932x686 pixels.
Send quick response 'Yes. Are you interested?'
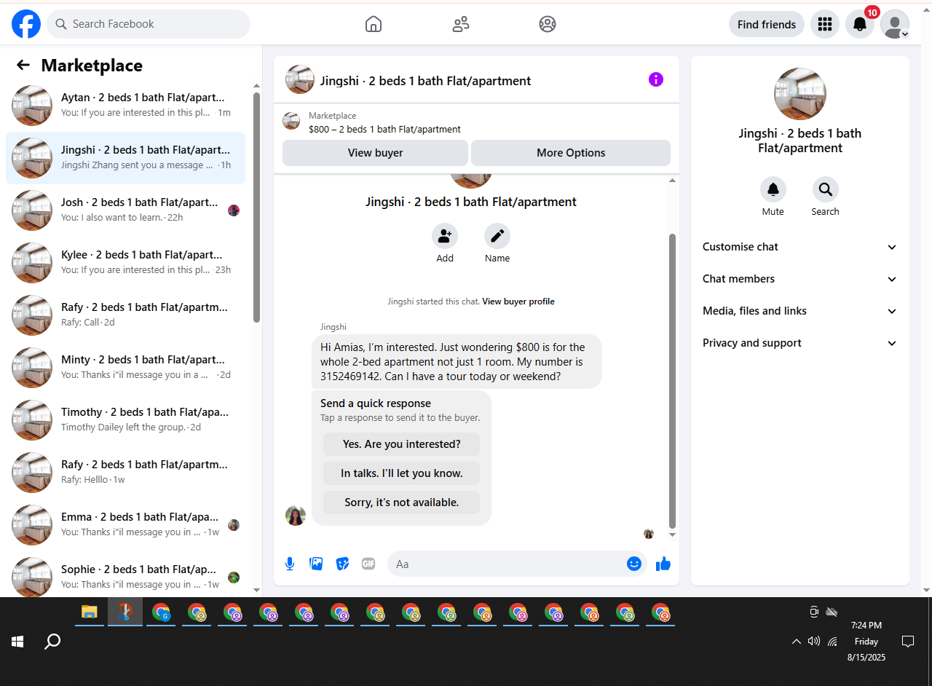point(402,444)
